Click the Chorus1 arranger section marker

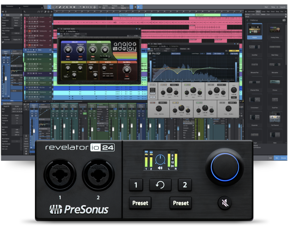pos(170,15)
